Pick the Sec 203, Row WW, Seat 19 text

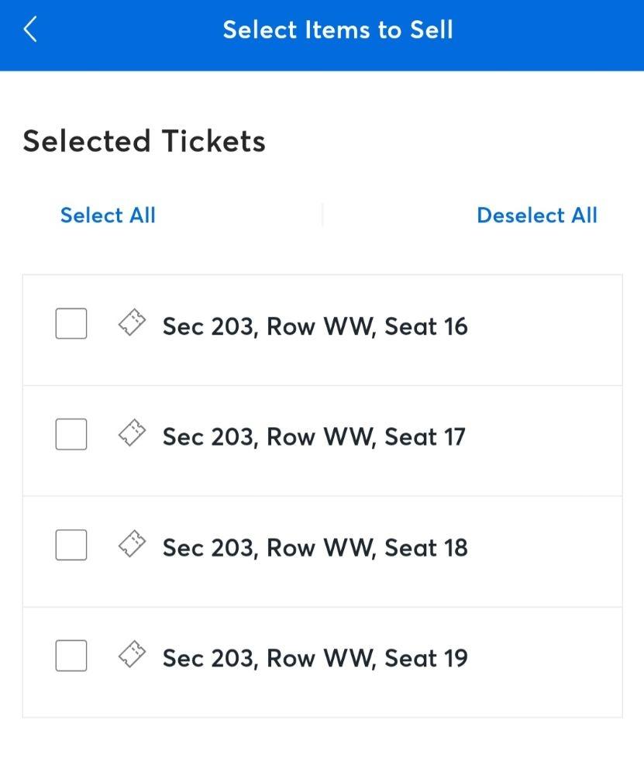tap(315, 660)
